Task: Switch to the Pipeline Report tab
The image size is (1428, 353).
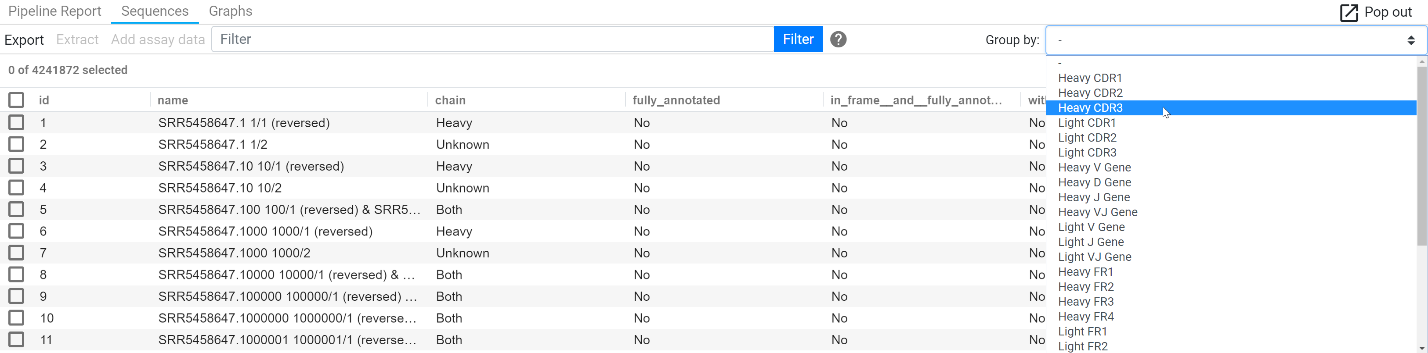Action: 55,11
